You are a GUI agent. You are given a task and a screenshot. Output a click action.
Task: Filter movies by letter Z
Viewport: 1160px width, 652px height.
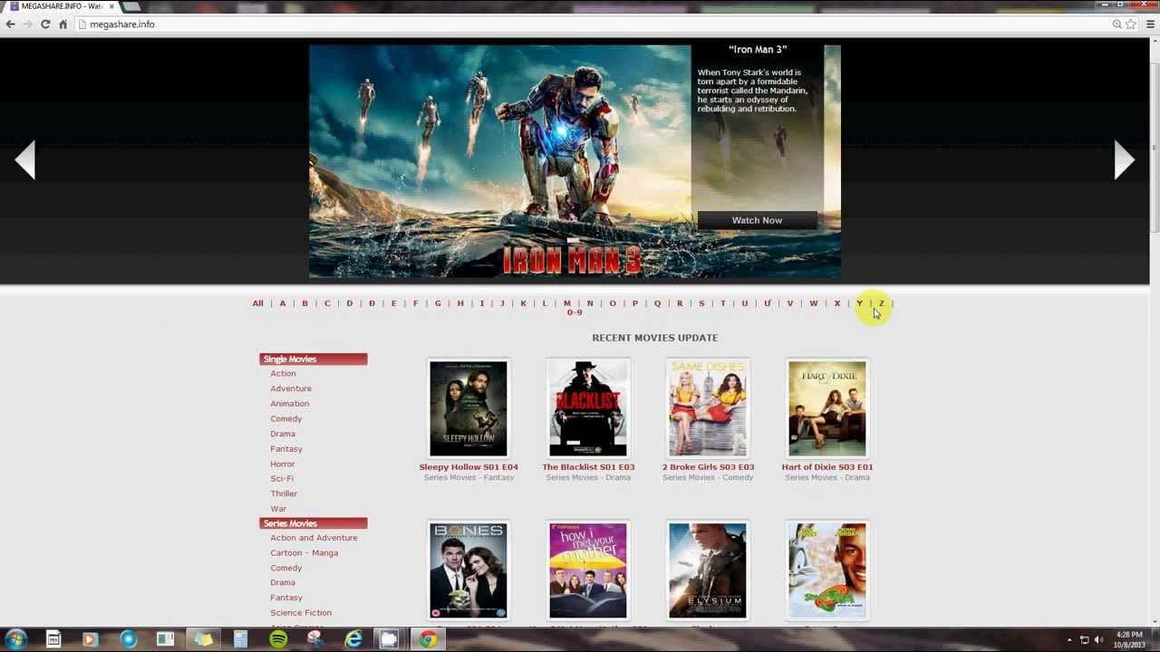pos(882,303)
